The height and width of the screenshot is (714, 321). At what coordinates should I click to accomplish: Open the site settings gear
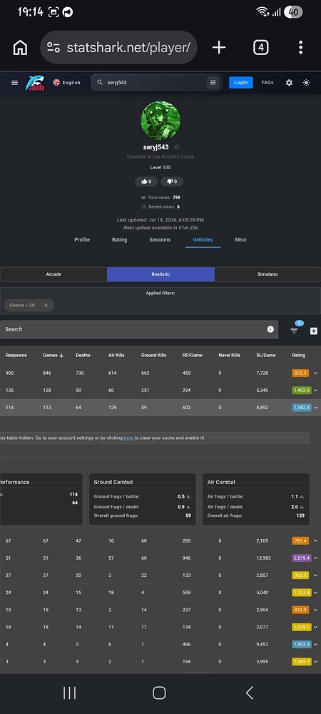click(289, 82)
